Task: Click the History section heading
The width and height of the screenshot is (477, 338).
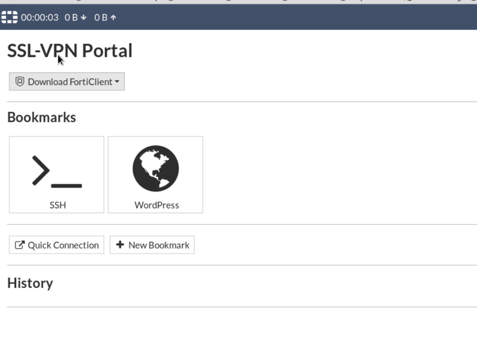Action: tap(30, 283)
